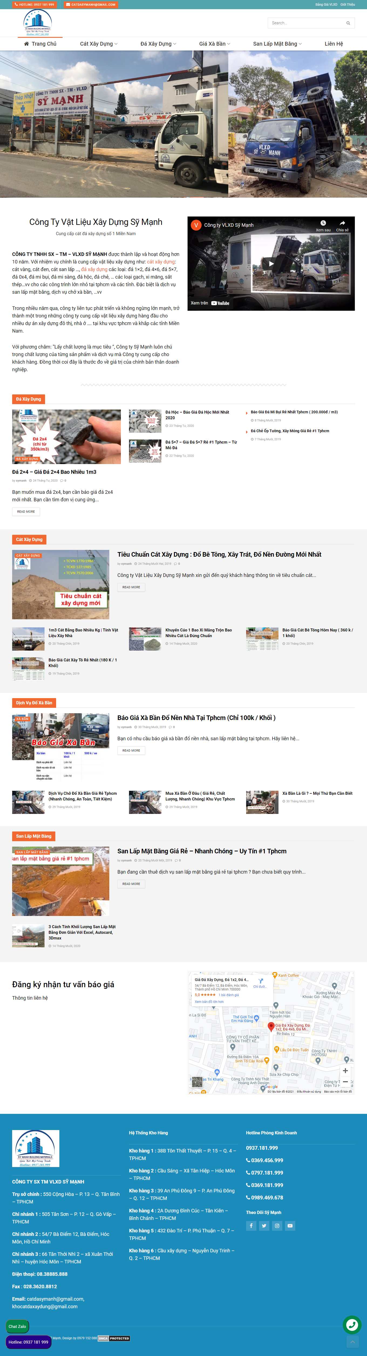The image size is (367, 1356).
Task: Expand the Cát Xây Dựng menu dropdown
Action: pos(98,44)
